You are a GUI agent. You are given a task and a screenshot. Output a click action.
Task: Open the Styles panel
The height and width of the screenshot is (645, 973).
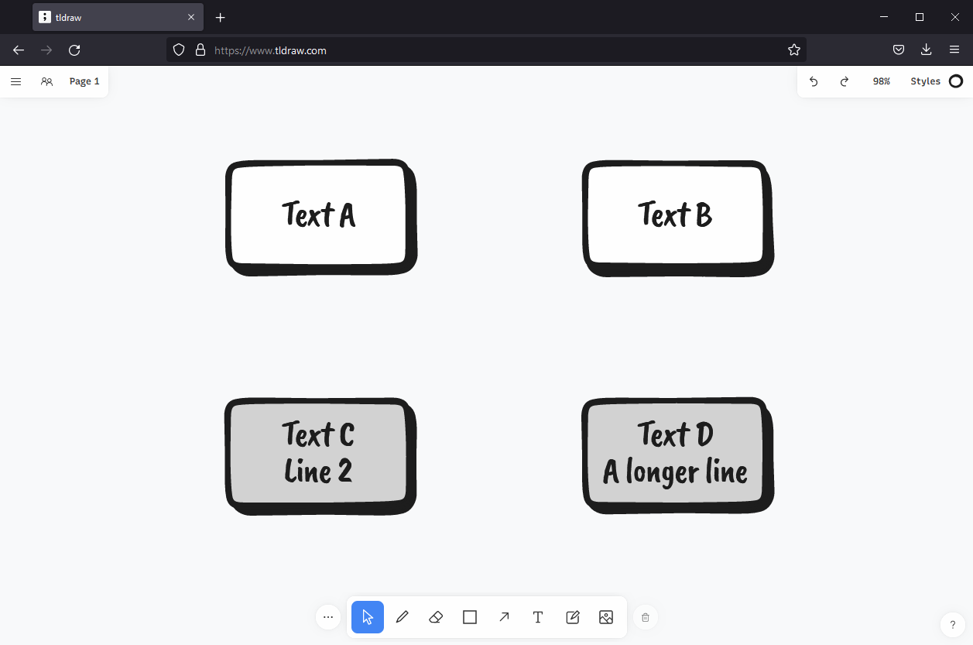(926, 81)
